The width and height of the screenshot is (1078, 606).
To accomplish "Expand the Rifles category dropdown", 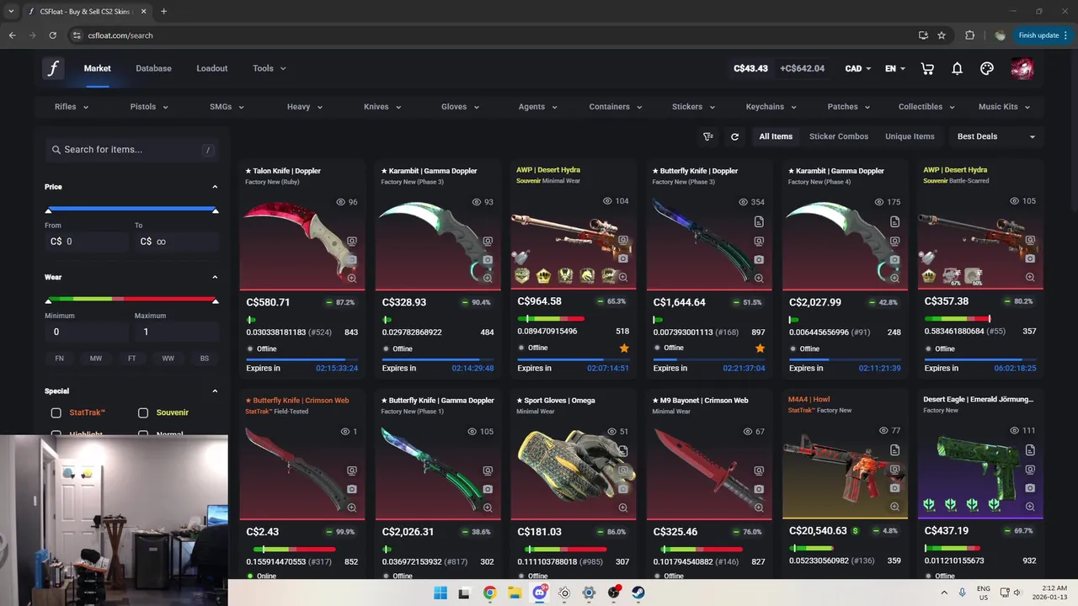I will click(x=72, y=107).
